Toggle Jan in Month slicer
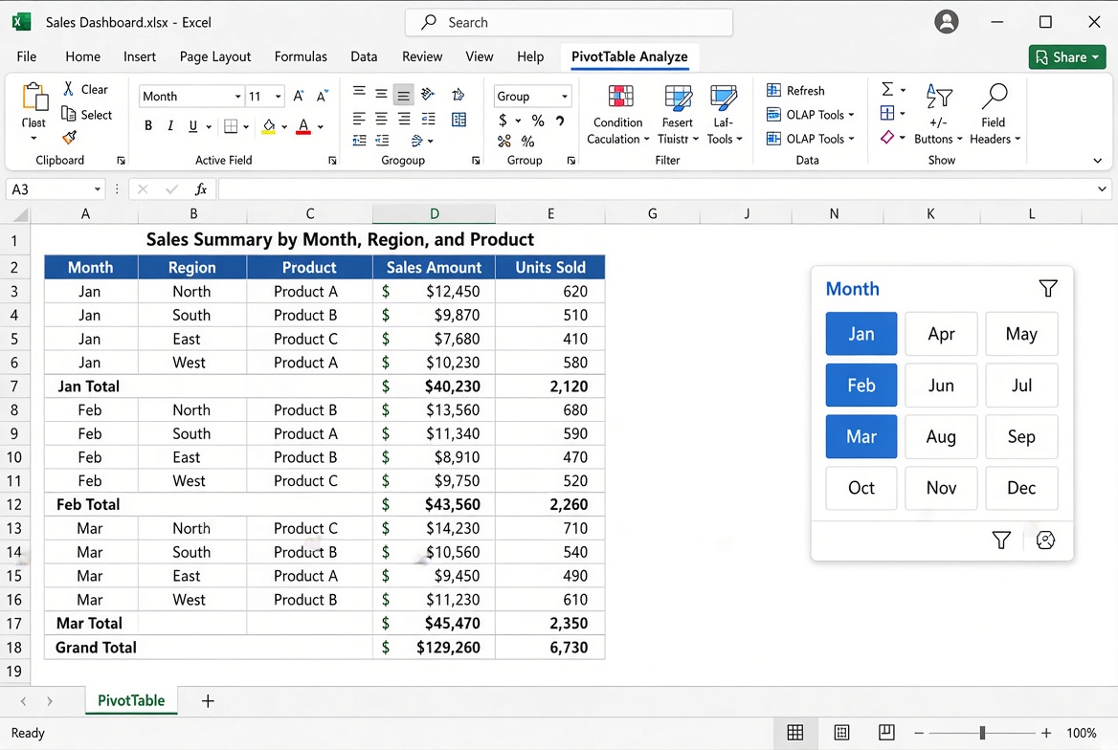The image size is (1118, 750). tap(861, 334)
